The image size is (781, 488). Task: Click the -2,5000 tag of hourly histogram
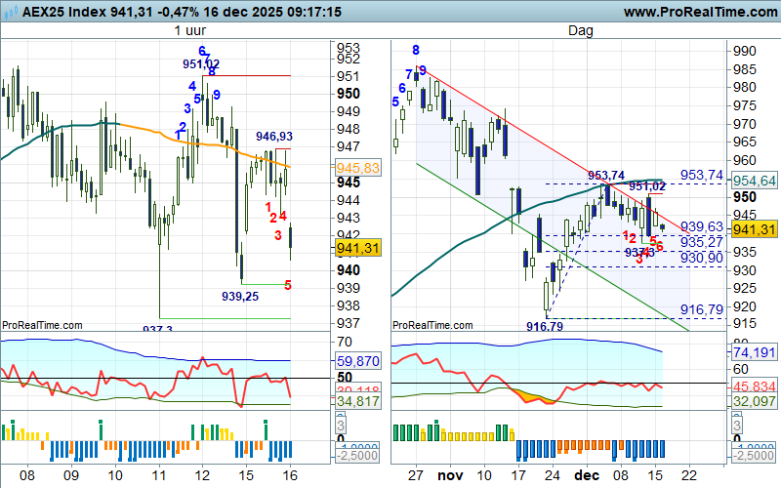click(357, 456)
